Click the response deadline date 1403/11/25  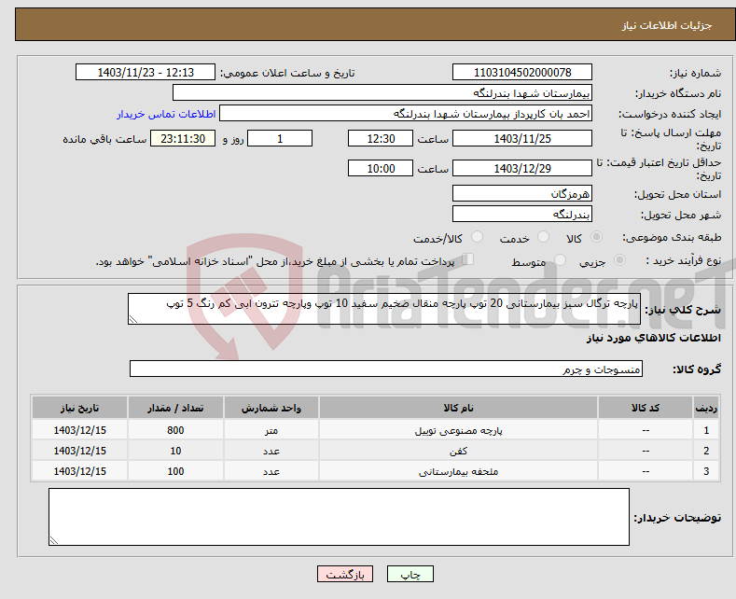pos(522,138)
